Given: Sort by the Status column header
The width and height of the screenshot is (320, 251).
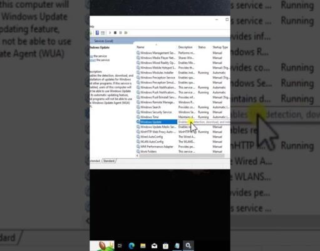Looking at the screenshot, I should click(202, 47).
